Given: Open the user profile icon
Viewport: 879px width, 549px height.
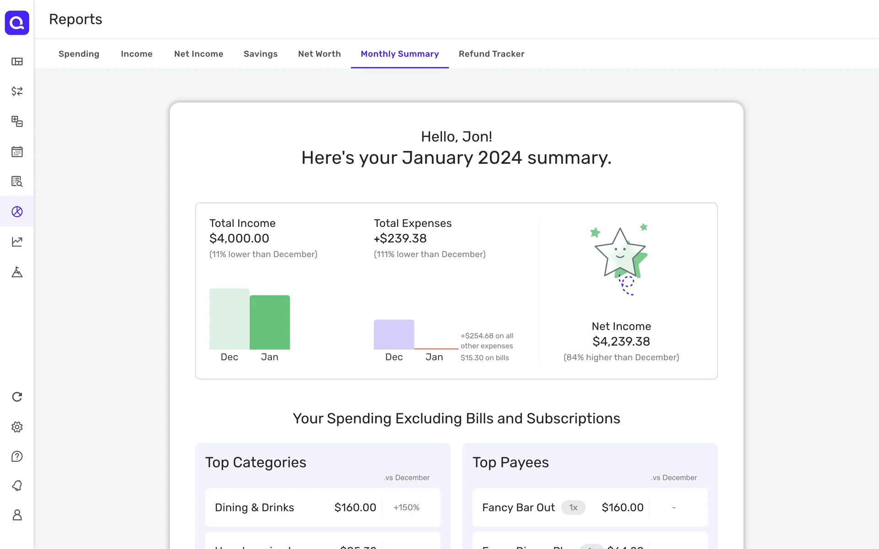Looking at the screenshot, I should click(17, 515).
